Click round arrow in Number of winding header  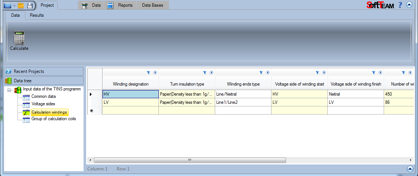pos(410,72)
